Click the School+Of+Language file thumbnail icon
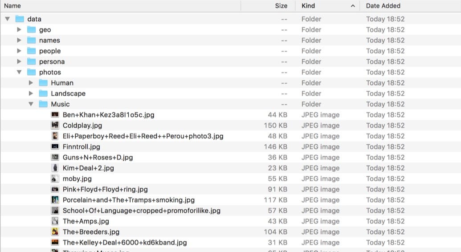 55,211
